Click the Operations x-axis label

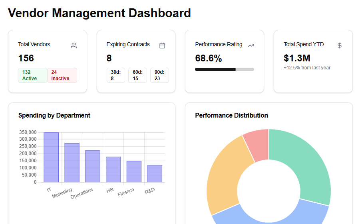coord(82,193)
